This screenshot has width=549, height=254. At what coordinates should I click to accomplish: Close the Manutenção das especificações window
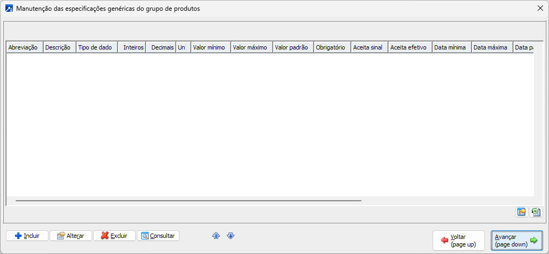(540, 9)
